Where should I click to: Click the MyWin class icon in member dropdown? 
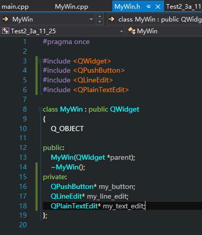point(132,31)
